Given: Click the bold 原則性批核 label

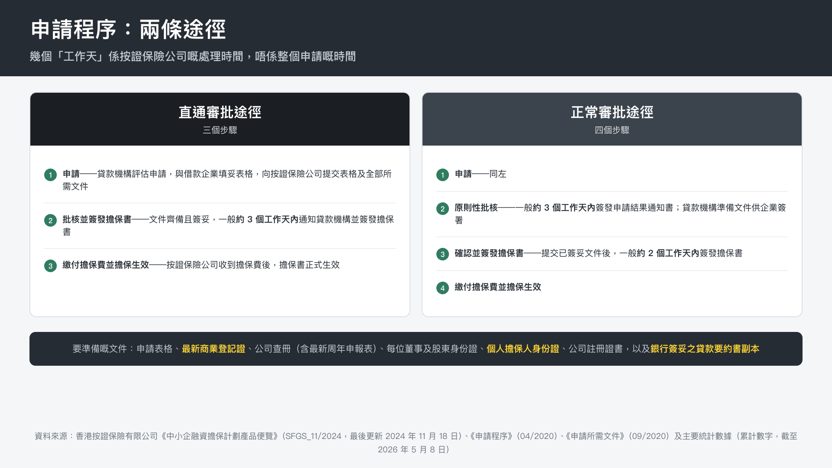Looking at the screenshot, I should [x=476, y=208].
